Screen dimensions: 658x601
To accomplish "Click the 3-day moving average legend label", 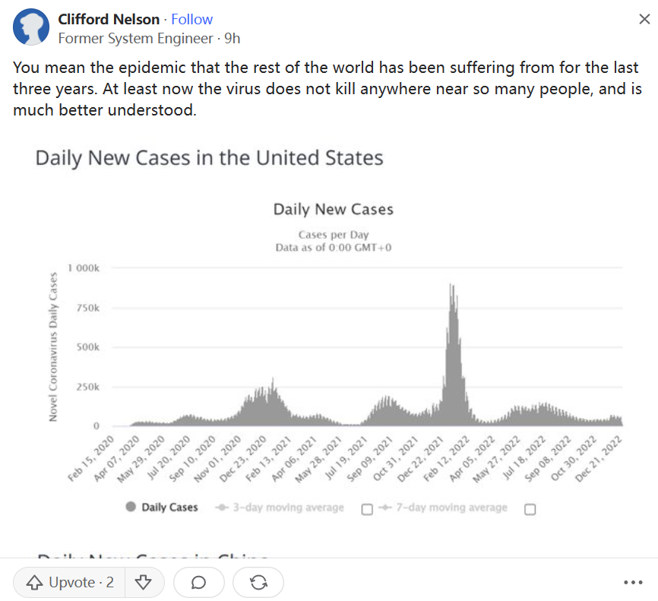I will (287, 508).
